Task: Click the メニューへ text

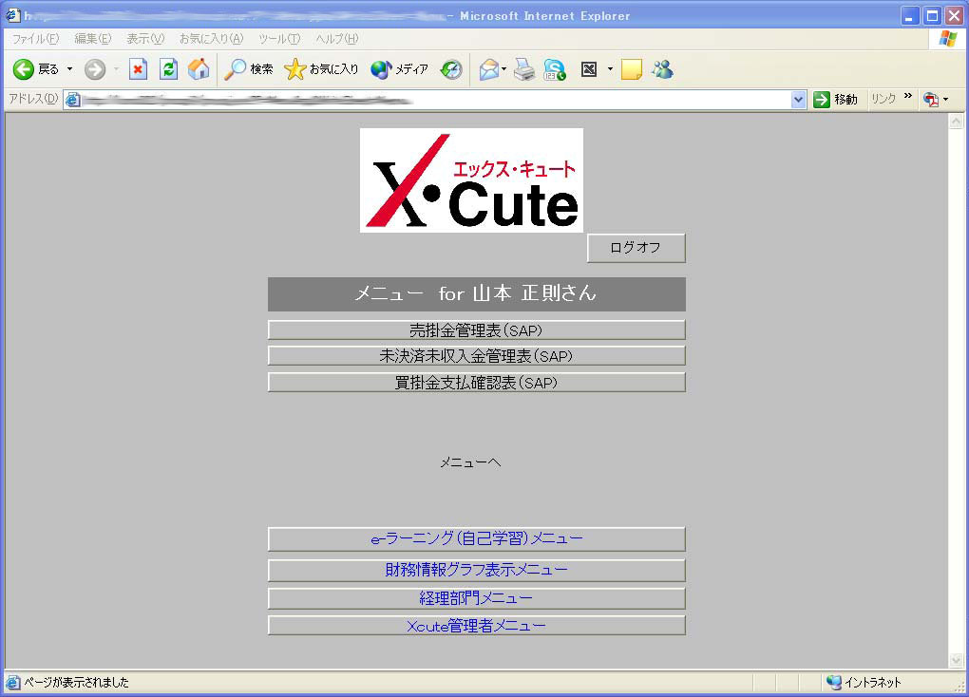Action: click(470, 462)
